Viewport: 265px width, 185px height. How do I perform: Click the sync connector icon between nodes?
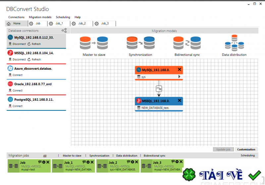click(x=159, y=89)
